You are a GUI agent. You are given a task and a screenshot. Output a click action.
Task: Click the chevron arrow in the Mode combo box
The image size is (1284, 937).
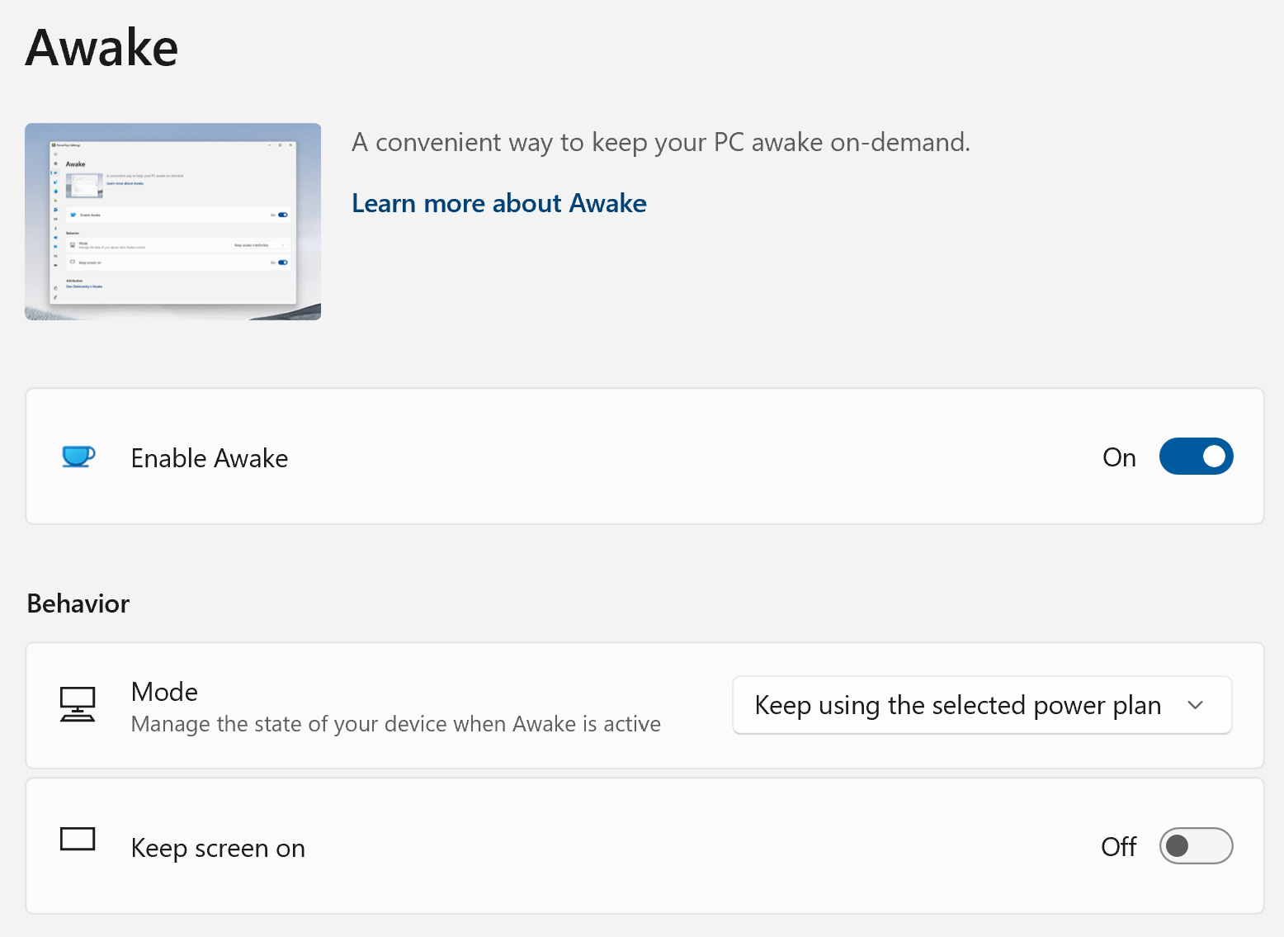[1196, 706]
